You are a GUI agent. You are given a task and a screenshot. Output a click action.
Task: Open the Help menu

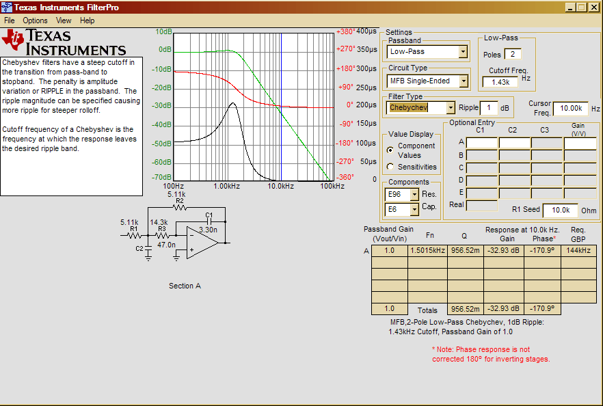click(88, 21)
